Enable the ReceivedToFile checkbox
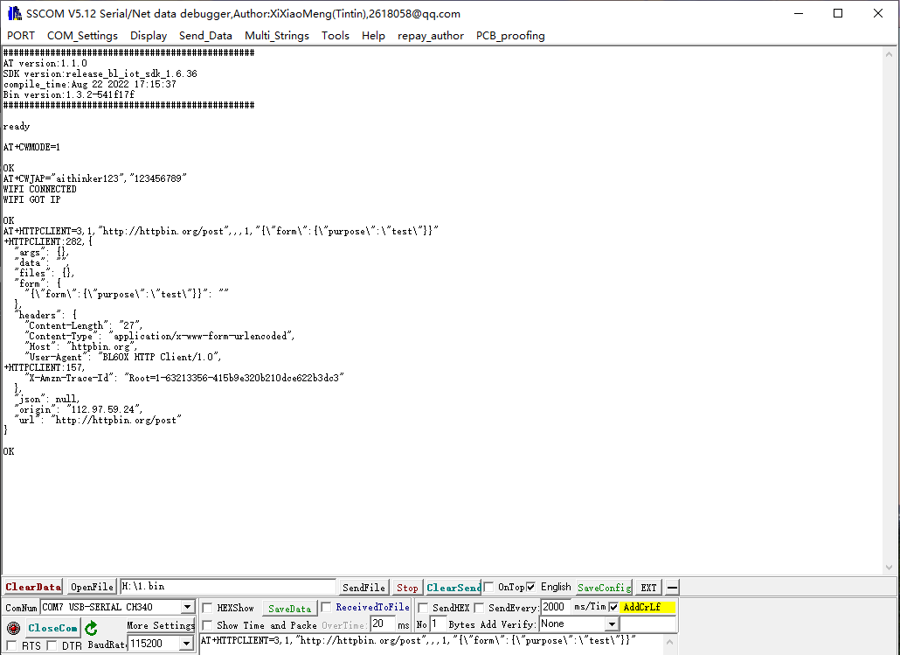 click(326, 607)
